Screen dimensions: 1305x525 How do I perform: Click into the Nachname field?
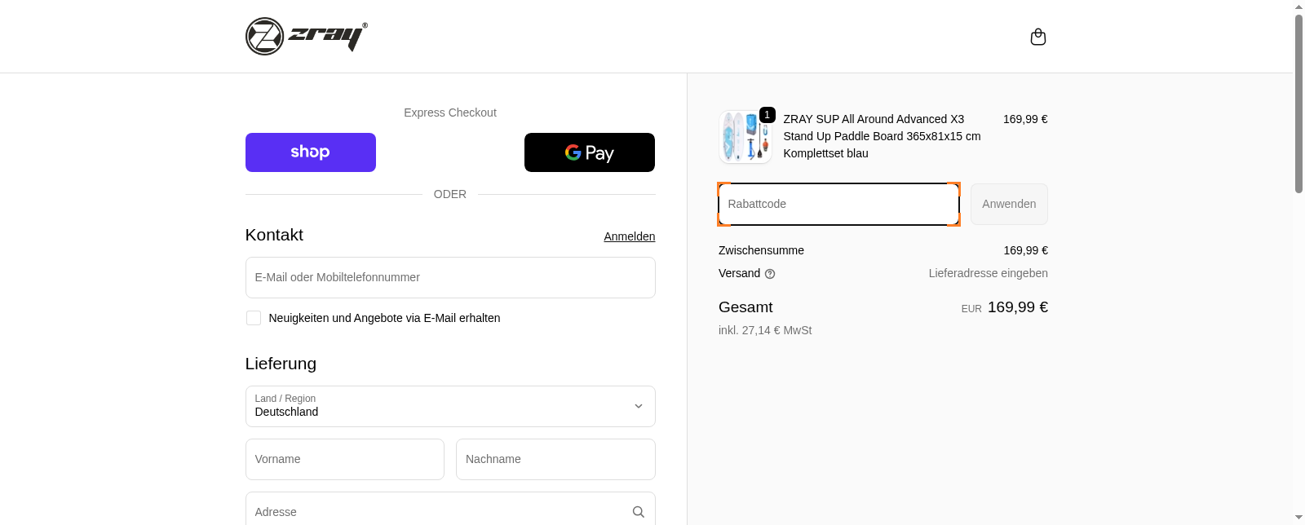tap(555, 459)
